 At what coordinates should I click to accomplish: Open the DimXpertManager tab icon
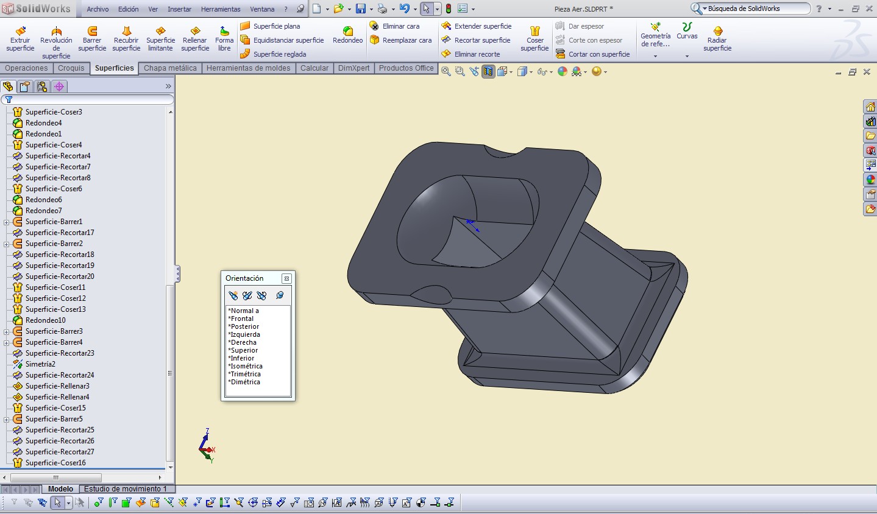click(59, 86)
